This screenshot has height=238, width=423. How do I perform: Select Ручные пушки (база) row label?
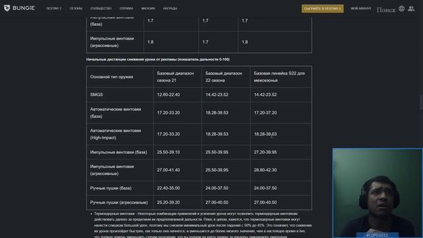click(110, 188)
